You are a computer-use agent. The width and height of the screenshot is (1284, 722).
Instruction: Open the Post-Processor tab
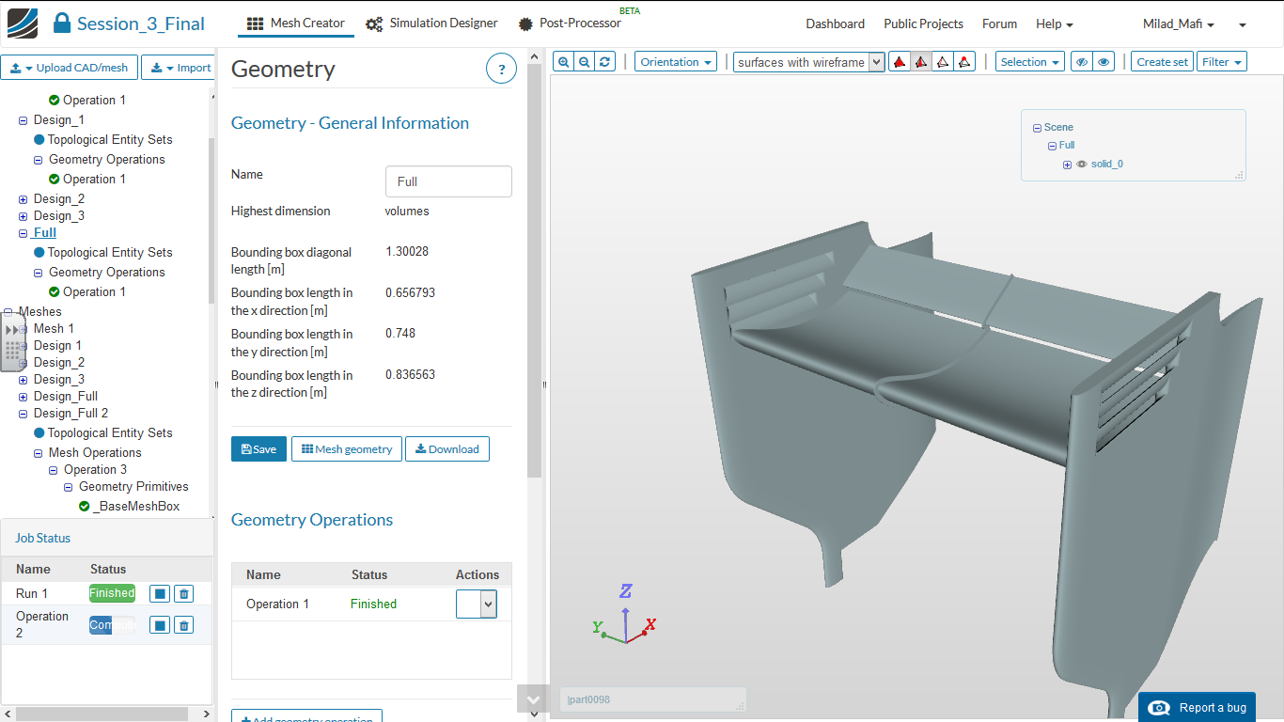click(x=571, y=24)
